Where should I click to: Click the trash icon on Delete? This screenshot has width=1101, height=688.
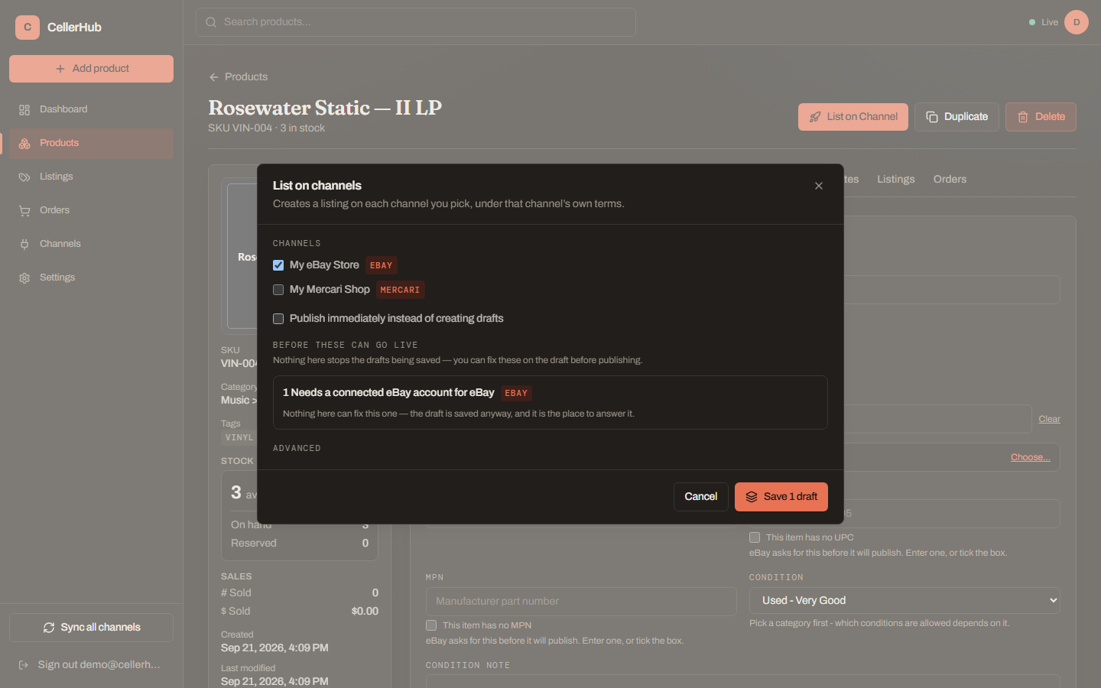click(x=1023, y=117)
